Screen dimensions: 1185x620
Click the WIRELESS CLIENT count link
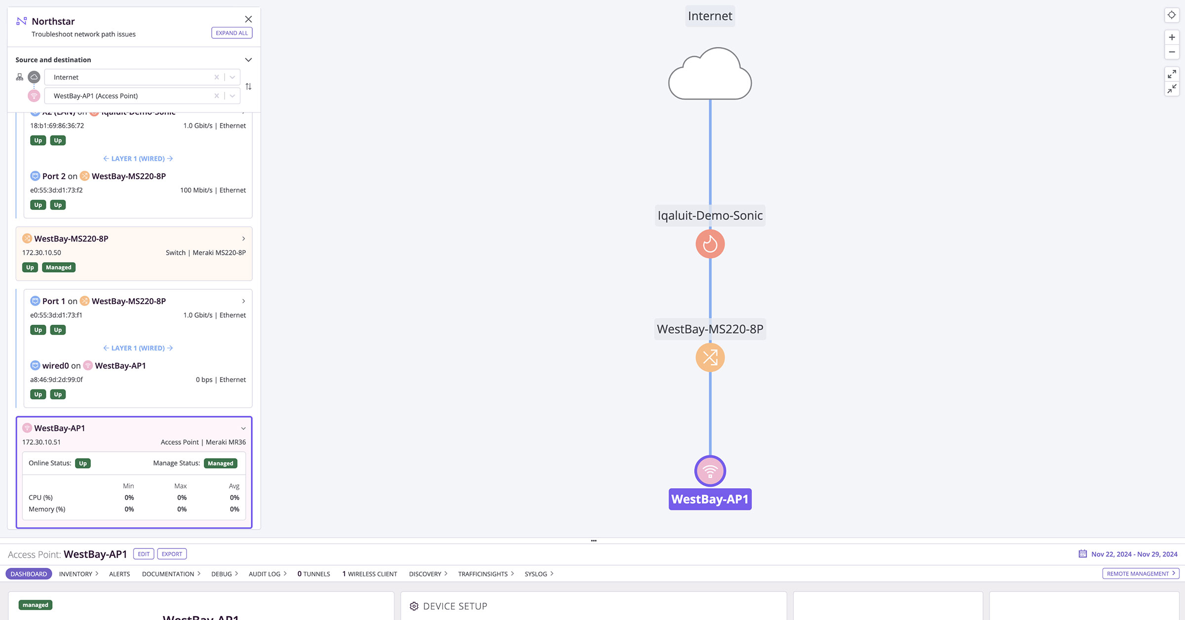tap(369, 574)
